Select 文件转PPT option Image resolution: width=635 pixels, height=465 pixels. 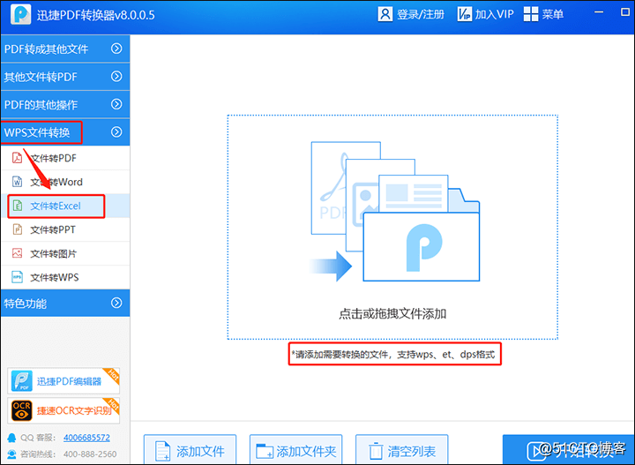point(65,229)
